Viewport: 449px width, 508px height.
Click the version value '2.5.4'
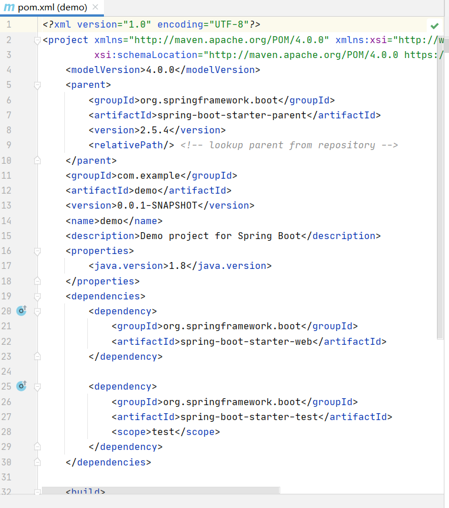[x=154, y=130]
